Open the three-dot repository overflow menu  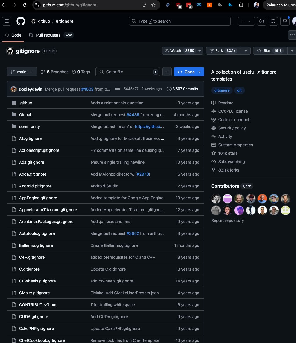[292, 35]
